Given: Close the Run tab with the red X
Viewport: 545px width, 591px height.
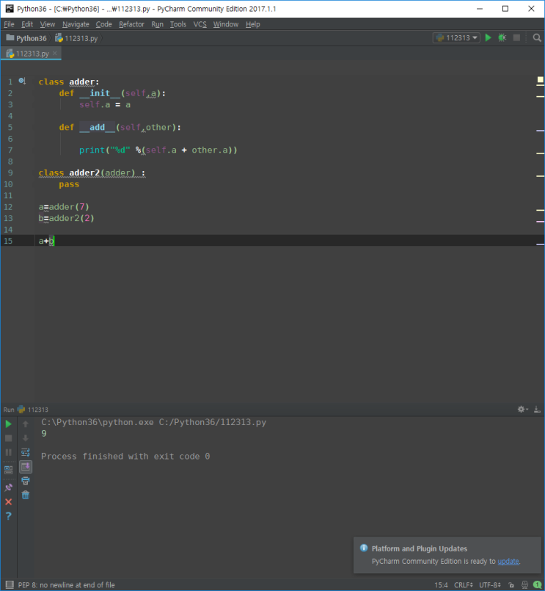Looking at the screenshot, I should click(9, 501).
